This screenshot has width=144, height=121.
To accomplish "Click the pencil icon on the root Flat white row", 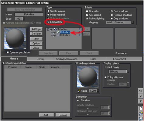I will point(80,29).
